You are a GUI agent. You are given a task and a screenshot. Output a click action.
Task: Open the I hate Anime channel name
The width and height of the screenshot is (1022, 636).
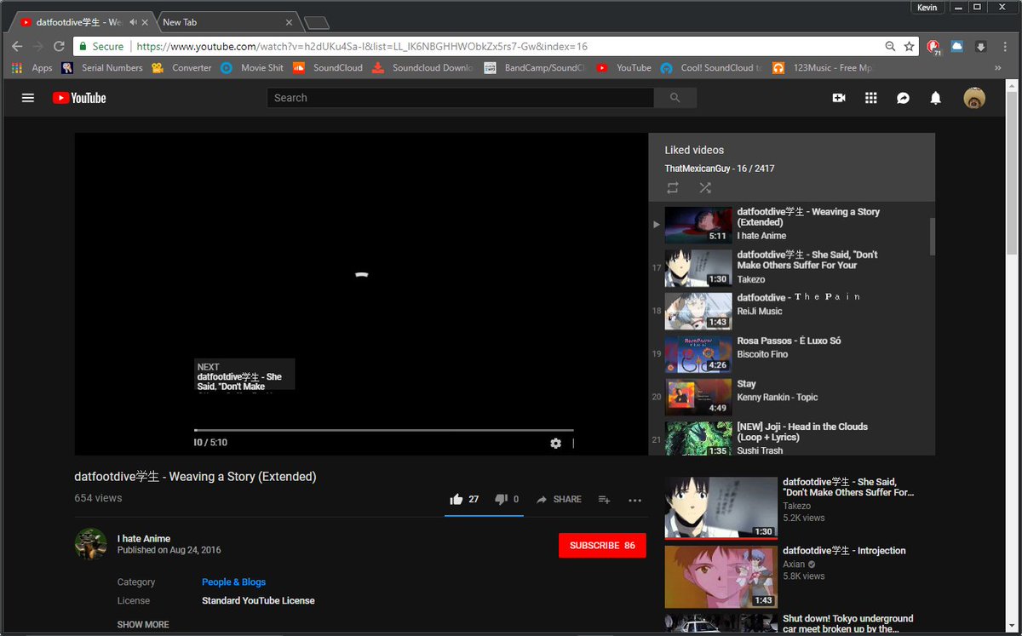tap(144, 538)
